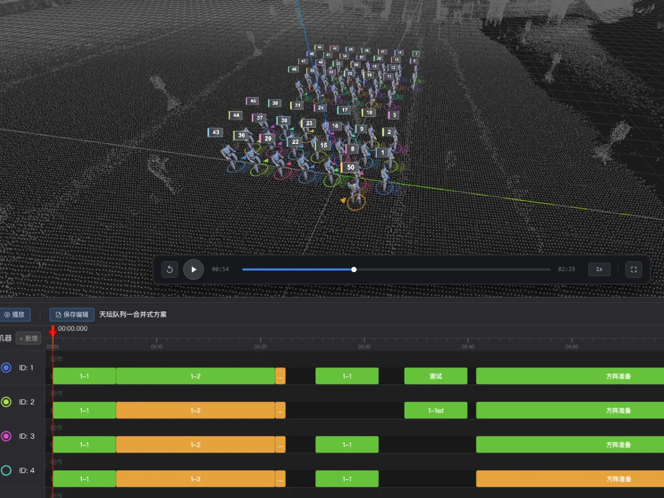
Task: Click the 00:50 mark on timeline ruler
Action: [572, 347]
